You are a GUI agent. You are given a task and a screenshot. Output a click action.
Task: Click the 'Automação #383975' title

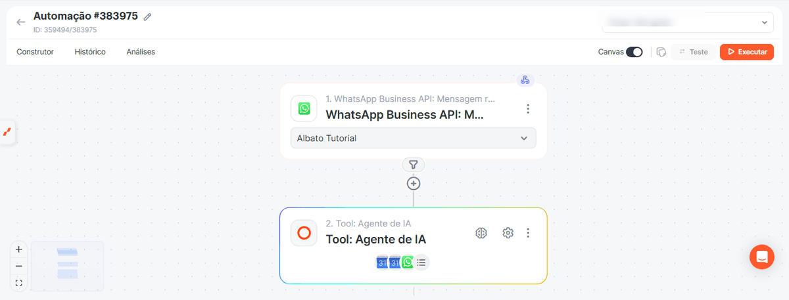point(85,16)
